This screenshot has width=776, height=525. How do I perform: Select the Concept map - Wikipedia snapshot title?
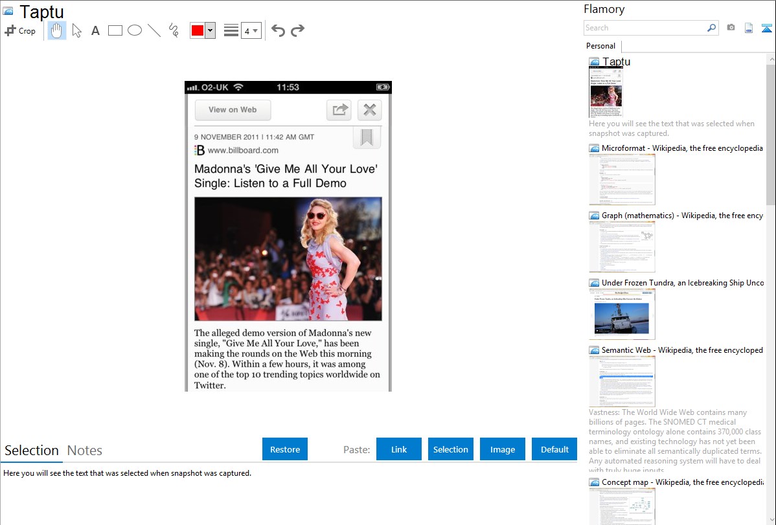[682, 482]
